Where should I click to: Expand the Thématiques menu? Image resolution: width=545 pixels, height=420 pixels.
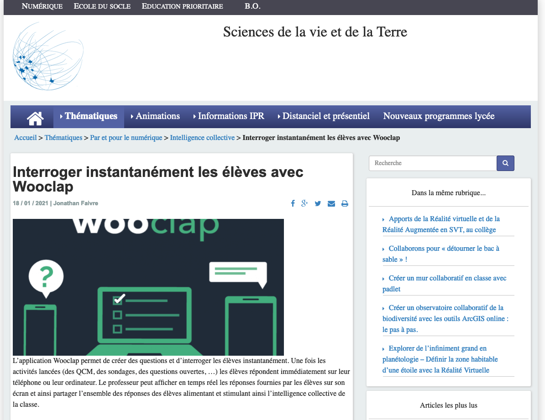[89, 116]
